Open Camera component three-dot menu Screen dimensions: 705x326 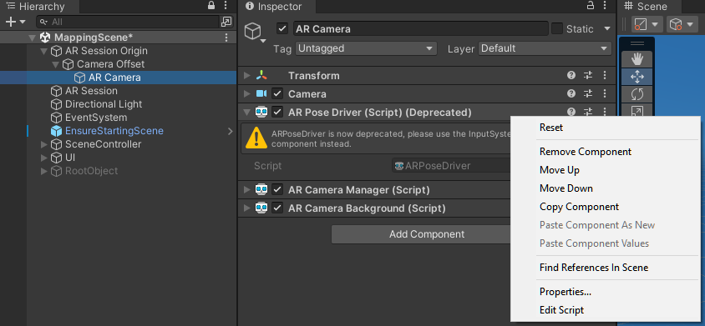[605, 94]
